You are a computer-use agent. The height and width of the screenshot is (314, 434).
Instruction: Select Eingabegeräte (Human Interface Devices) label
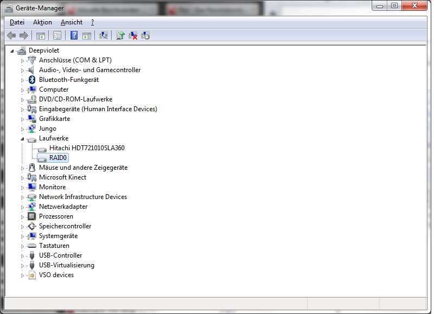pyautogui.click(x=98, y=109)
